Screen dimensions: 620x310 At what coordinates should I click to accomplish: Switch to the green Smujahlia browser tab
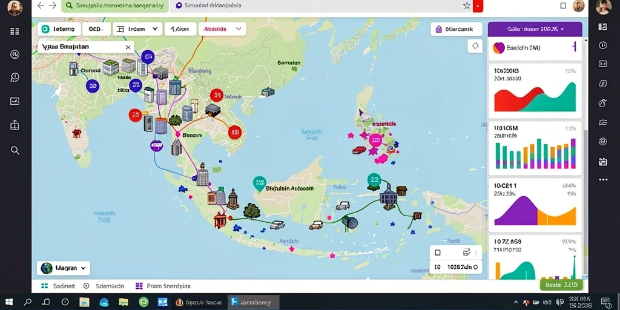click(x=115, y=5)
